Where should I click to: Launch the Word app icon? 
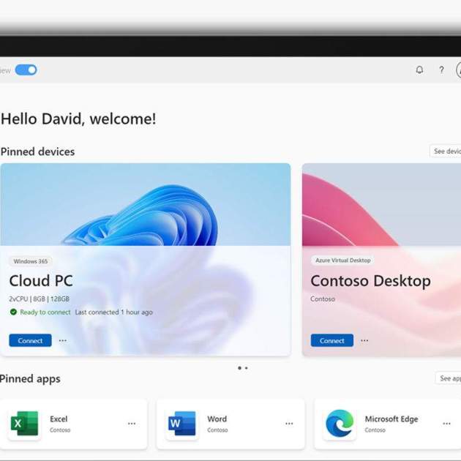point(182,424)
